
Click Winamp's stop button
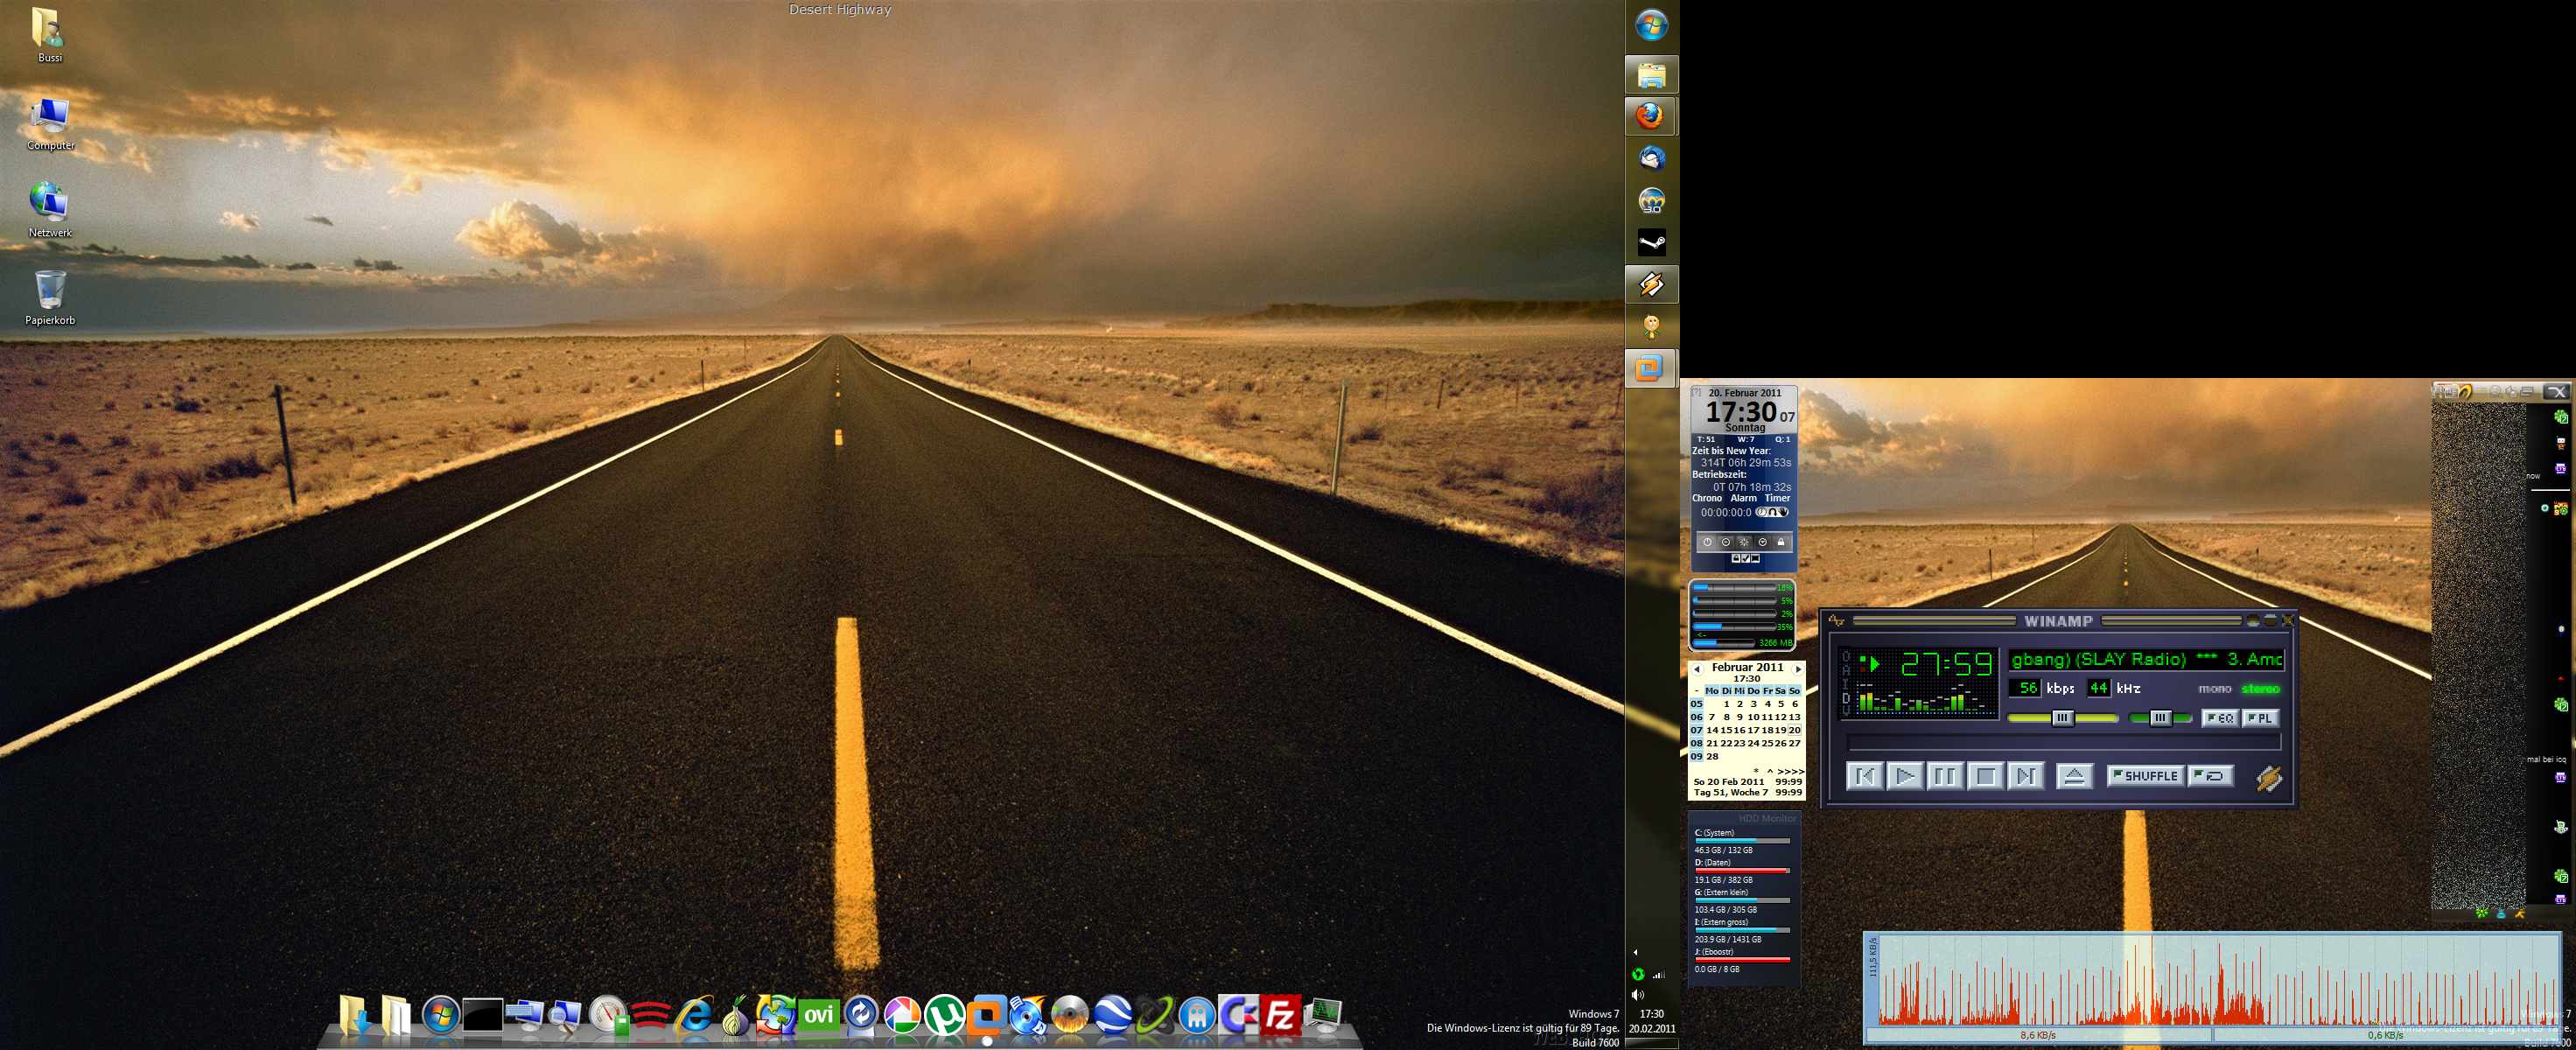coord(1985,776)
